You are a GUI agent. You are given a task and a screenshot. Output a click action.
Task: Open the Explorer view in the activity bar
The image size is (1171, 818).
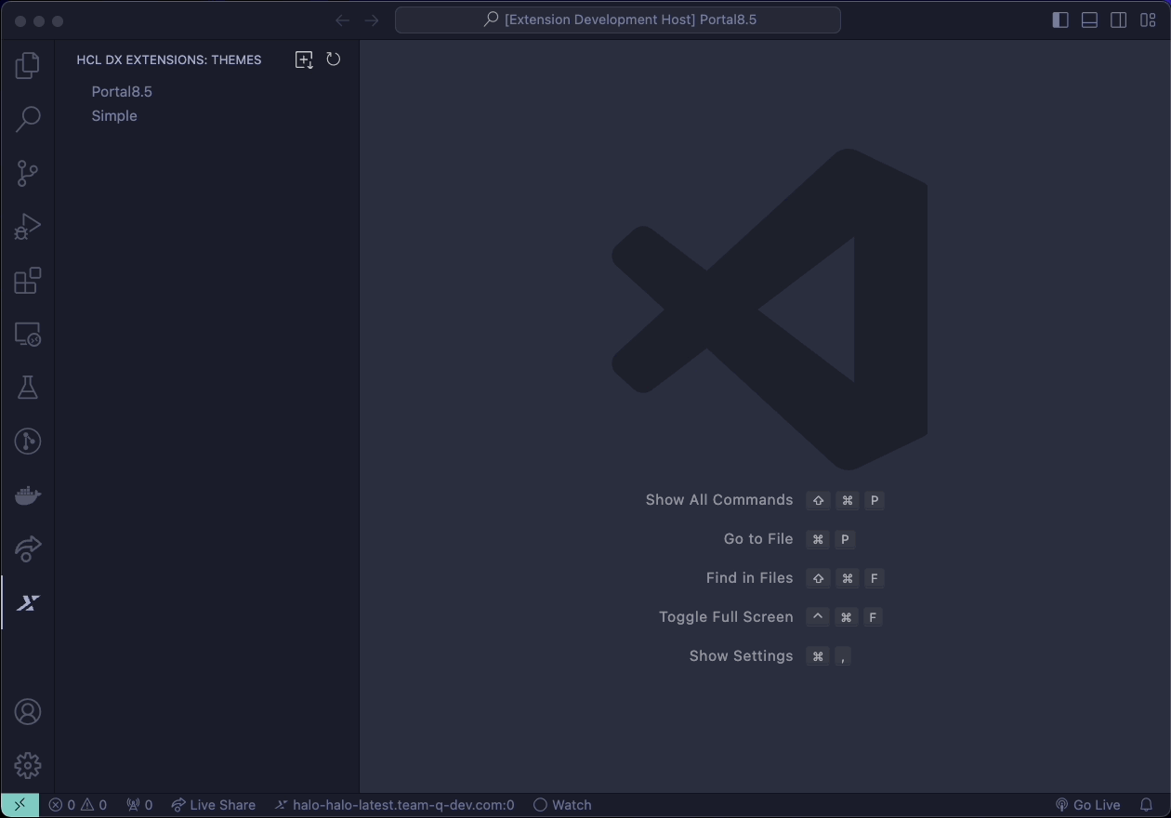tap(27, 65)
